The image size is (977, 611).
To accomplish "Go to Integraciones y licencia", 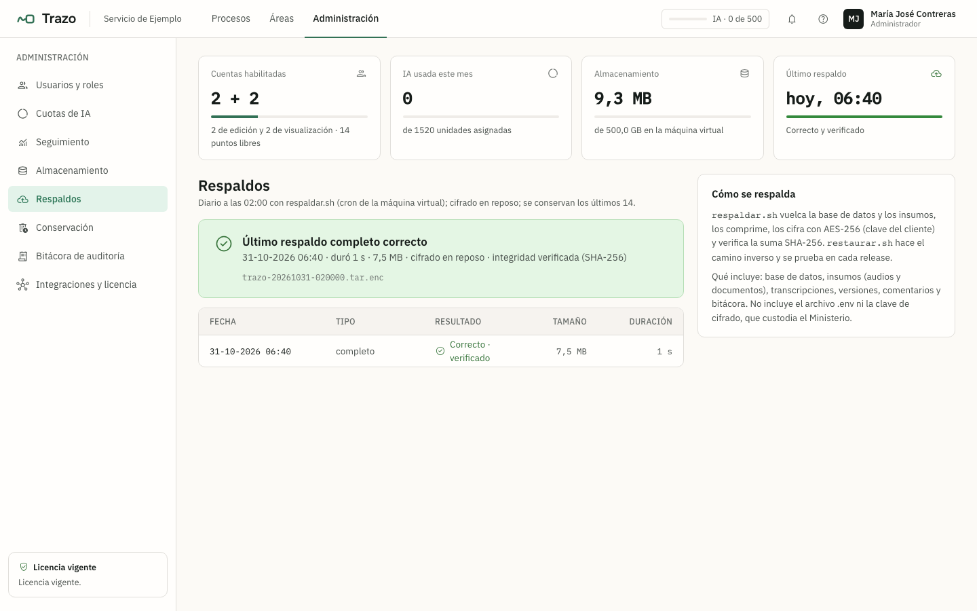I will (x=88, y=284).
